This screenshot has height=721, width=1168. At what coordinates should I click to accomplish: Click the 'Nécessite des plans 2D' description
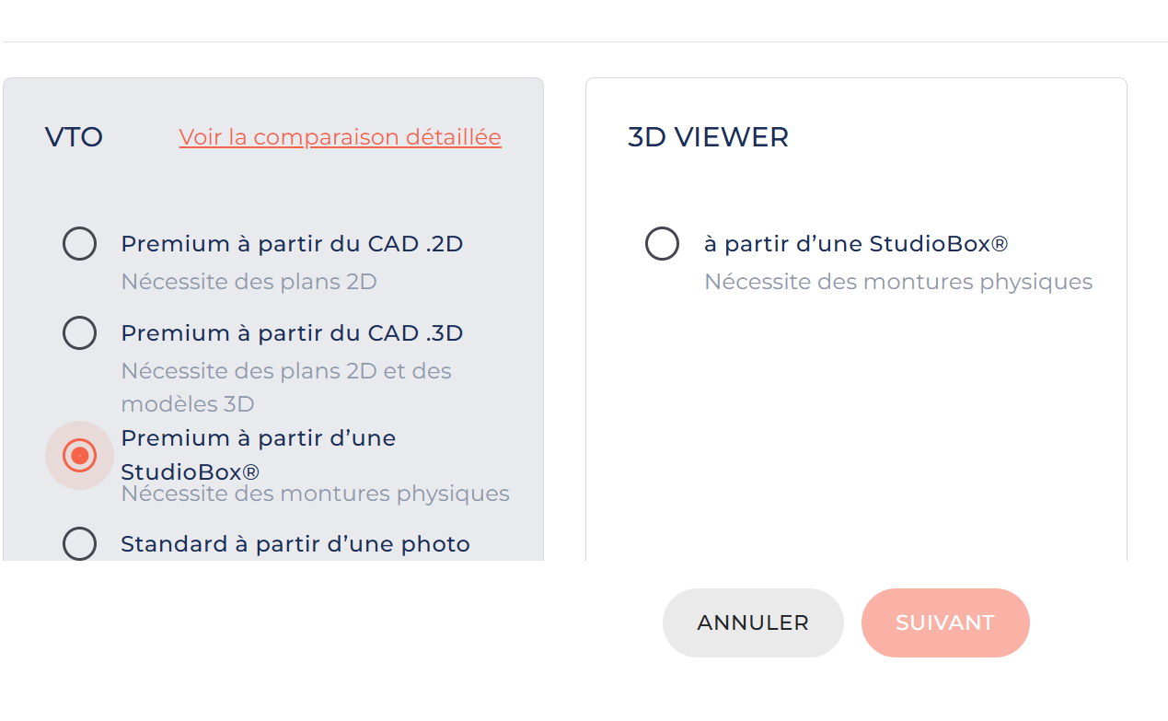pyautogui.click(x=249, y=282)
